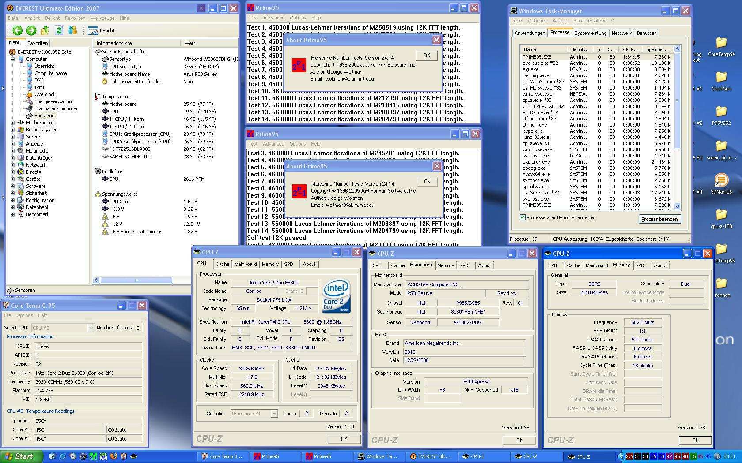
Task: Click the EVEREST up-level folder icon
Action: [45, 30]
